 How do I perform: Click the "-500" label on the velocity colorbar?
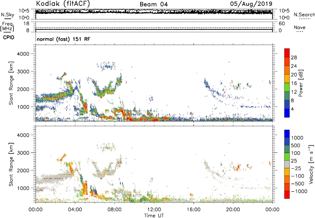pos(297,184)
